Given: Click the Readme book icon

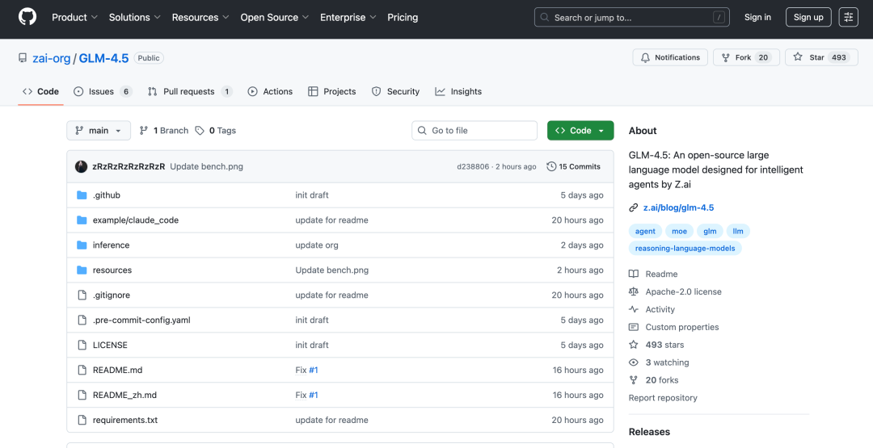Looking at the screenshot, I should coord(634,274).
